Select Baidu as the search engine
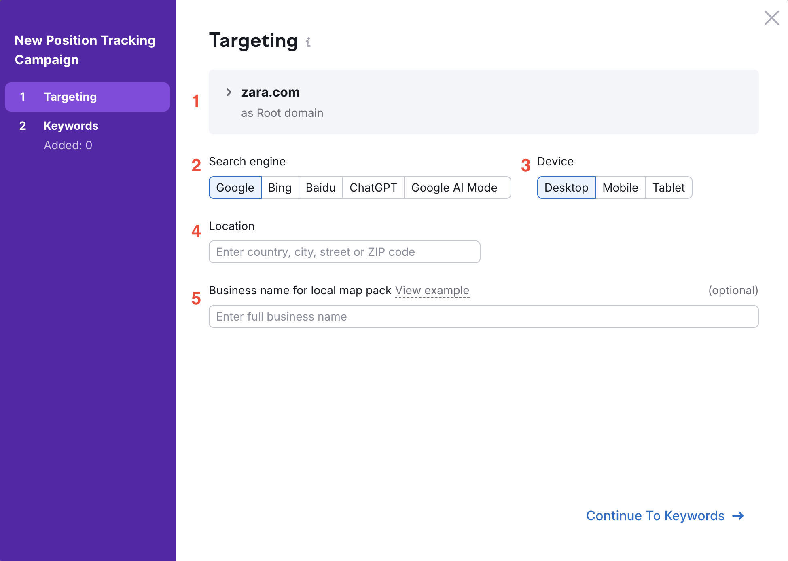 point(320,188)
